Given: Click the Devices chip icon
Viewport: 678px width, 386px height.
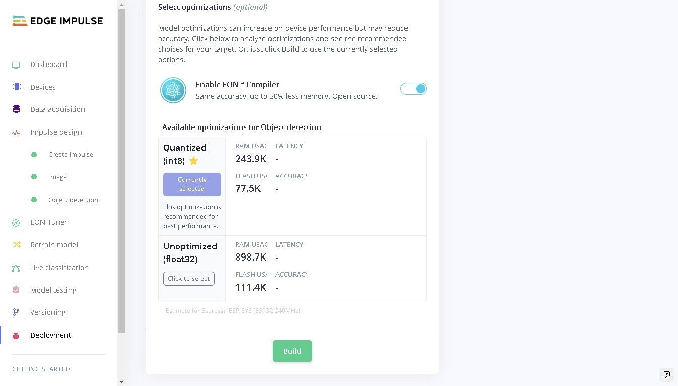Looking at the screenshot, I should tap(16, 87).
